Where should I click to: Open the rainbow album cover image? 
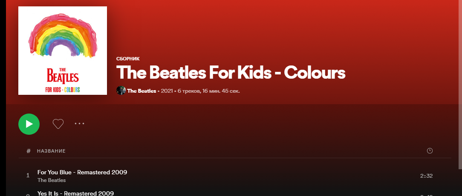point(63,51)
